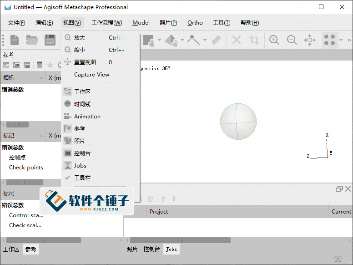
Task: Choose 重置视图 in the view menu
Action: (x=100, y=62)
